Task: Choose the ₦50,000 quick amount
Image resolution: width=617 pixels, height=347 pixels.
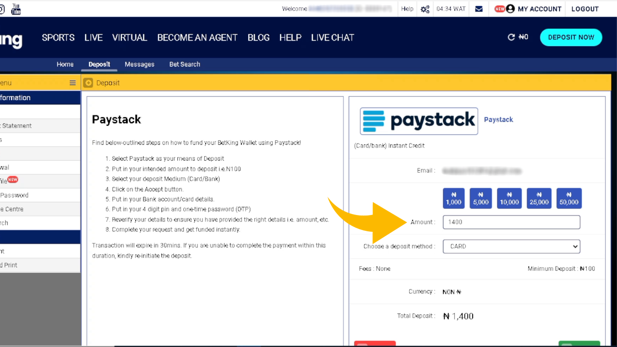Action: tap(569, 198)
